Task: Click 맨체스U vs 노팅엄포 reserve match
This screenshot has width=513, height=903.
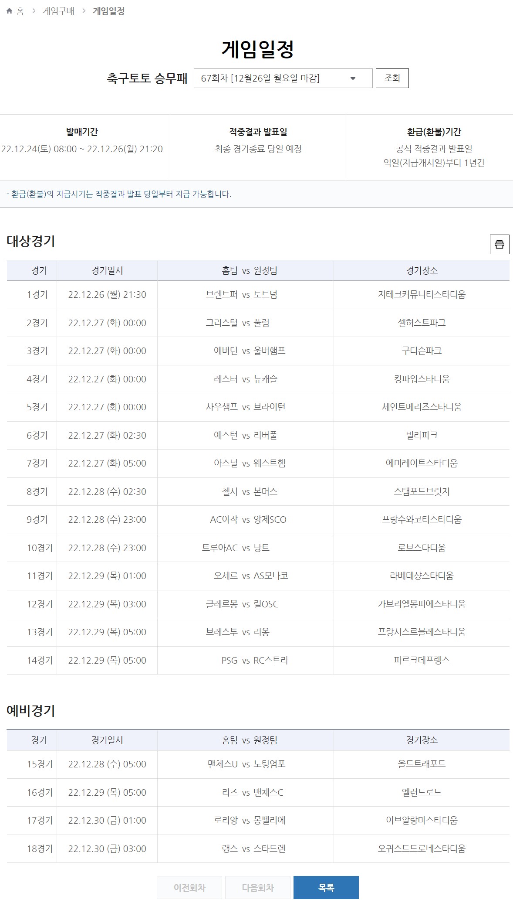Action: tap(246, 764)
